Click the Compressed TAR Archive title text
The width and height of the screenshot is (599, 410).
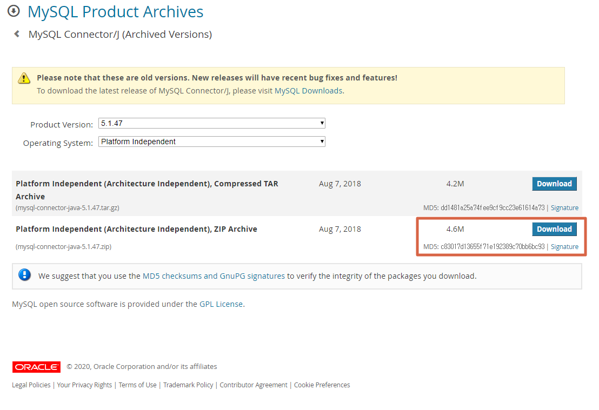coord(147,190)
